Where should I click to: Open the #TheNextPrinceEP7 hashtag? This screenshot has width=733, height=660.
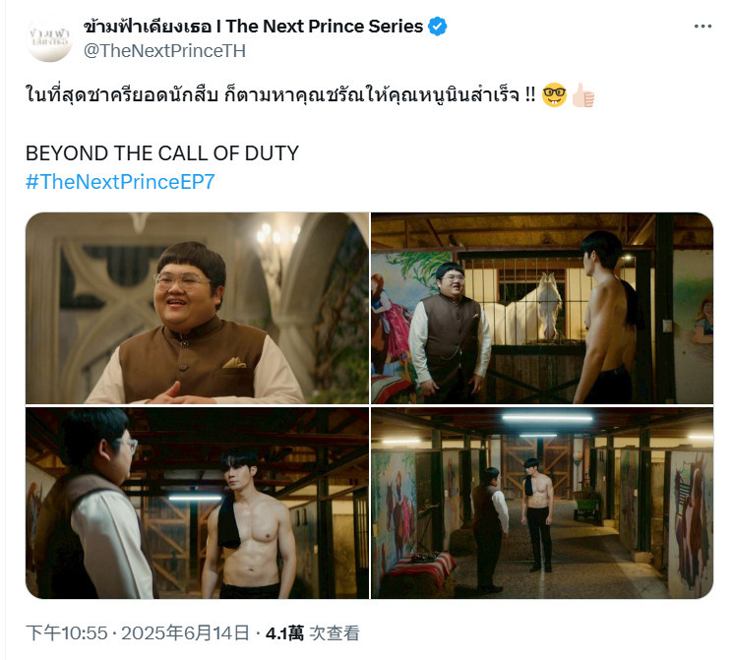(x=120, y=182)
